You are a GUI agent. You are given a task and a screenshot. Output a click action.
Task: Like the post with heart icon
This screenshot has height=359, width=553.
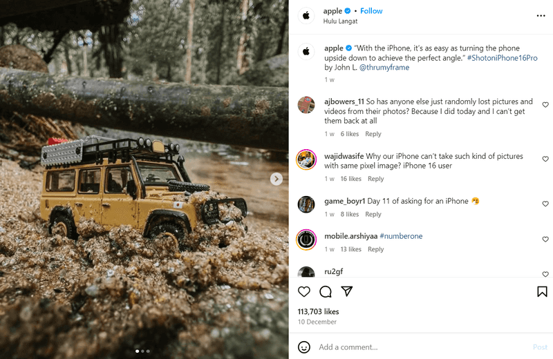pyautogui.click(x=303, y=291)
